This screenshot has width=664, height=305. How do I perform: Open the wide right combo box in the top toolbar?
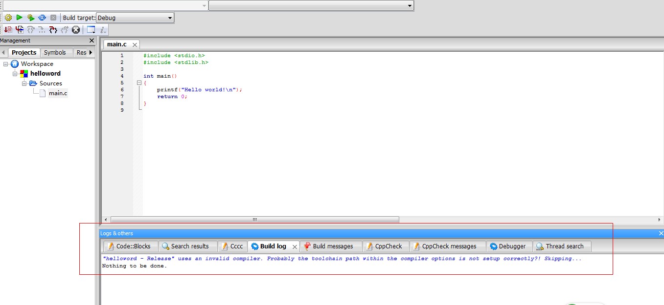point(311,5)
